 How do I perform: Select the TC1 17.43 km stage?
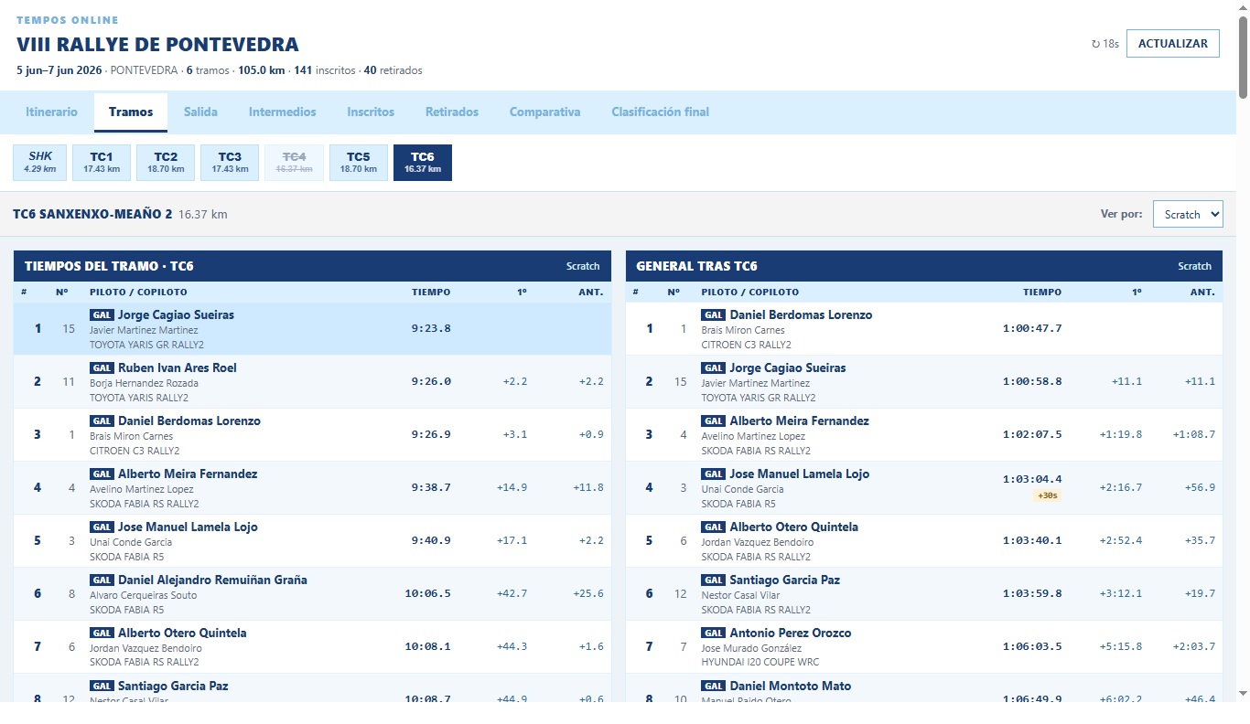[x=102, y=163]
